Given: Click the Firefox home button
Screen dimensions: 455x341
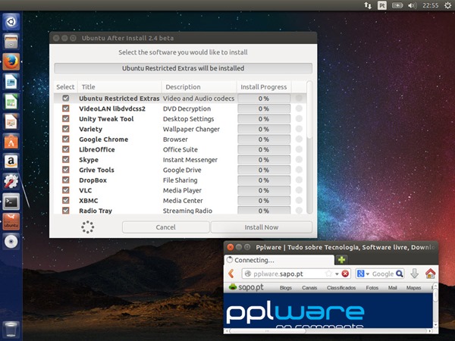Looking at the screenshot, I should (430, 274).
